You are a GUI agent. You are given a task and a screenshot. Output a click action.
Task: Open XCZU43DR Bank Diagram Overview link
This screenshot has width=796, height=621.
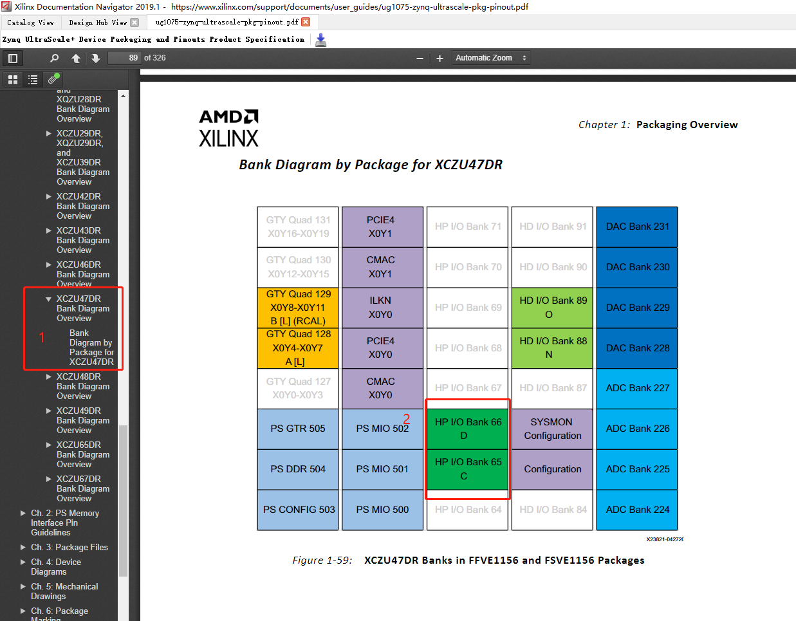(x=83, y=240)
